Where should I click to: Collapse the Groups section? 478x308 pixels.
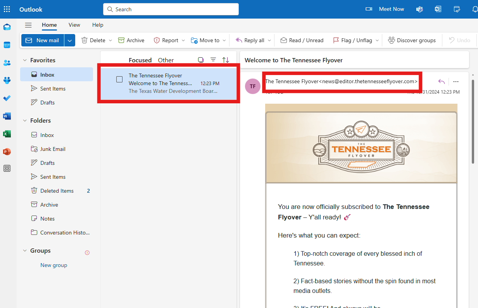[25, 251]
